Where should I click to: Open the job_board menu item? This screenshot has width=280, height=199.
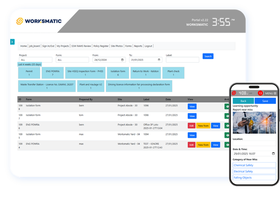35,46
